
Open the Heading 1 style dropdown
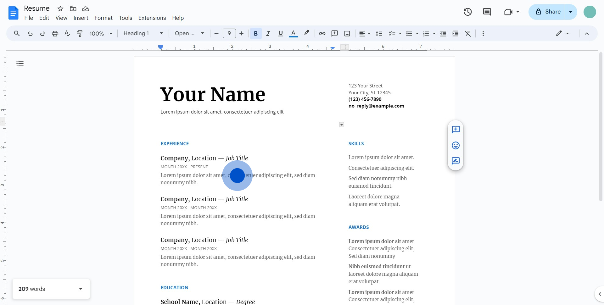pos(143,33)
